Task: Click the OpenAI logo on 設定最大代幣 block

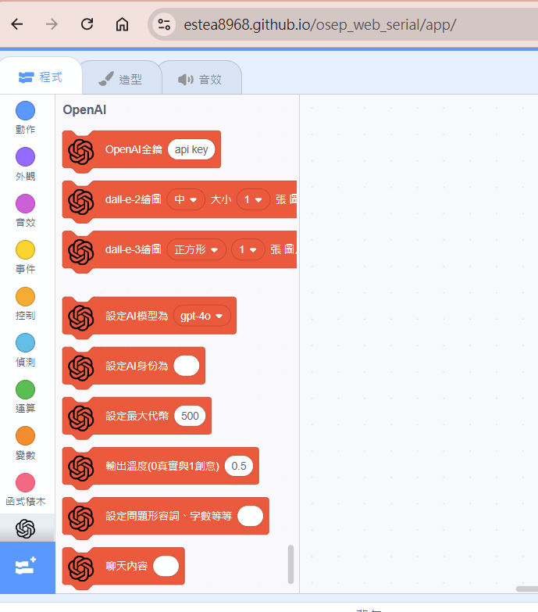Action: (81, 418)
